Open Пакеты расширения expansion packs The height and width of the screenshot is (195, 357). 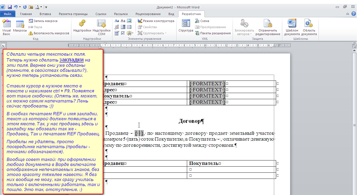click(213, 33)
